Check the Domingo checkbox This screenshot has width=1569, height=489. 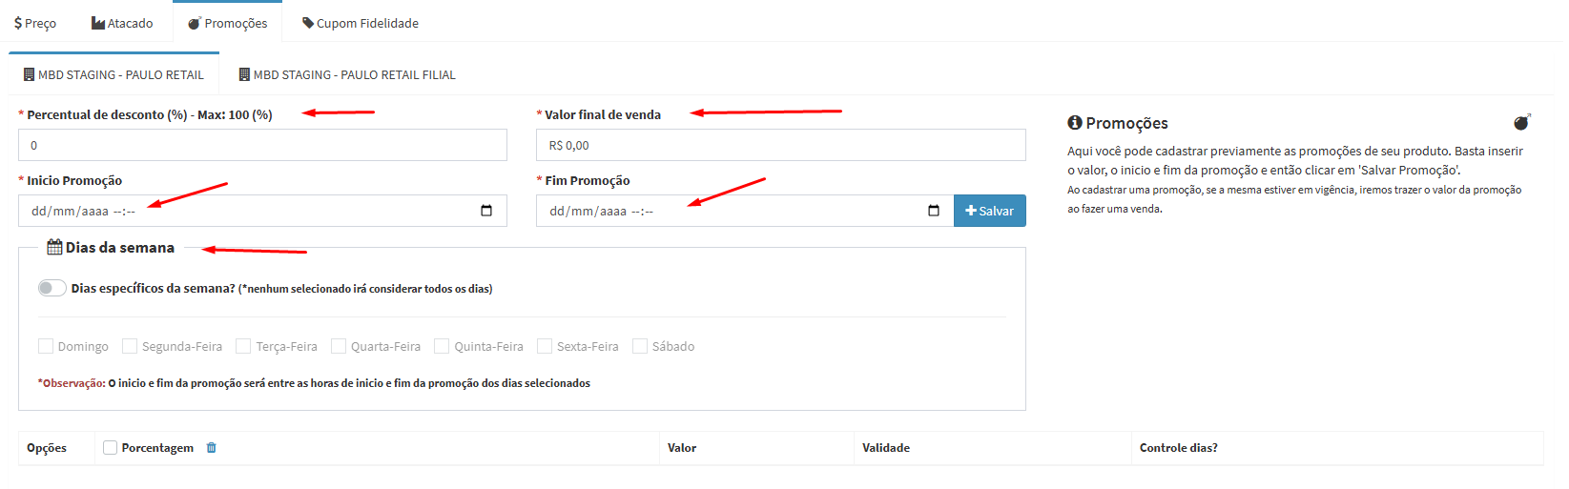point(46,346)
